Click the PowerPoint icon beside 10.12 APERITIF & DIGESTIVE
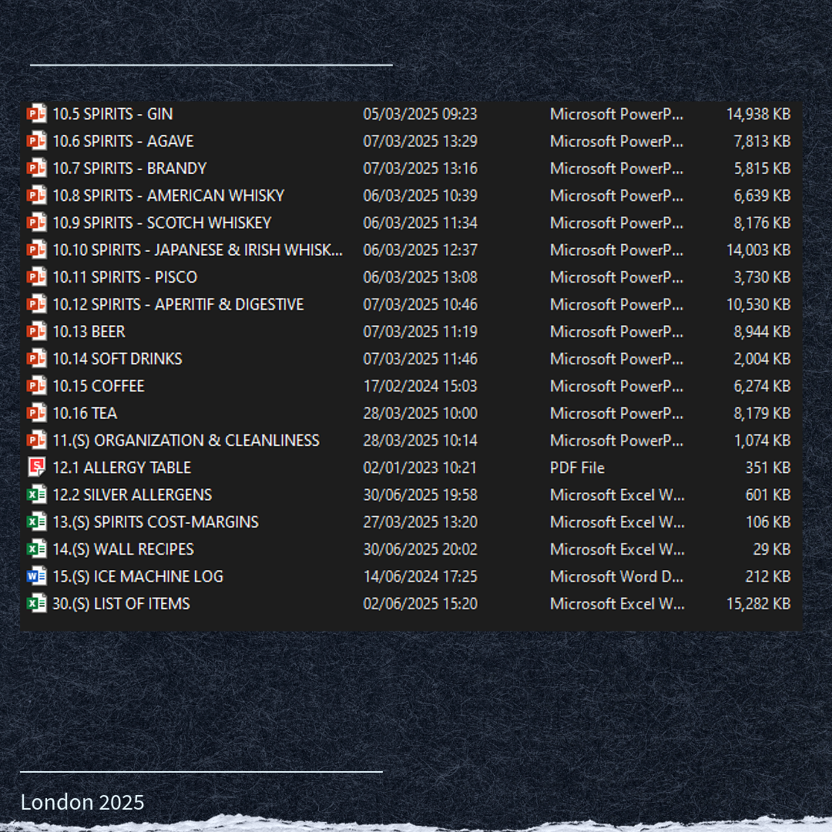Viewport: 832px width, 832px height. (x=37, y=304)
